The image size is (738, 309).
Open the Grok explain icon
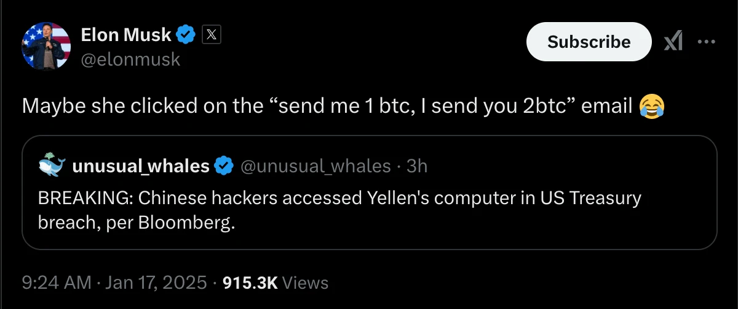click(x=673, y=42)
